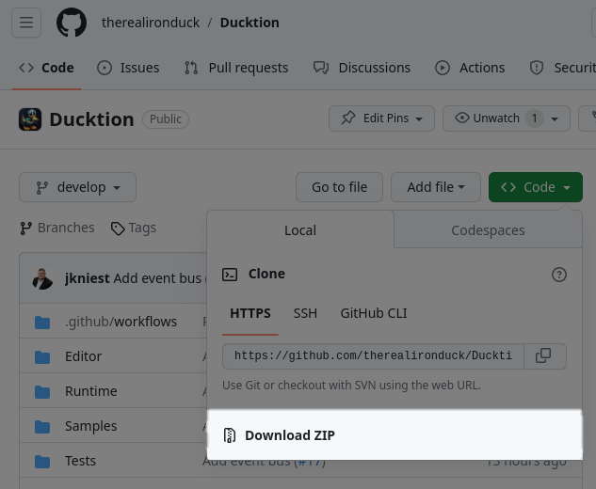Open the Tests folder
Screen dimensions: 596x489
click(x=80, y=461)
